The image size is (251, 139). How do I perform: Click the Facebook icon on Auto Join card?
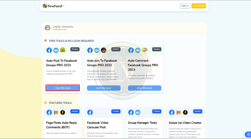point(90,50)
